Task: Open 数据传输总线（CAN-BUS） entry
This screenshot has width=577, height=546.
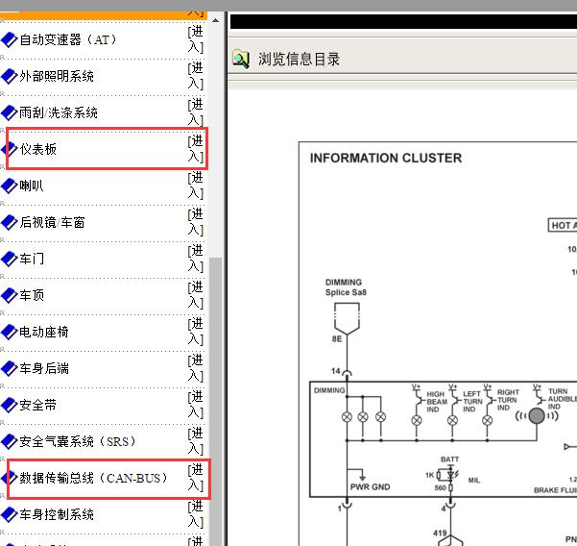Action: (x=94, y=478)
